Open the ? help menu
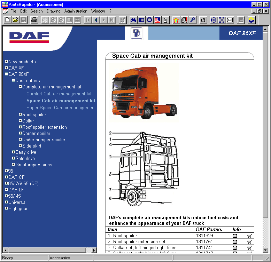 (x=110, y=11)
